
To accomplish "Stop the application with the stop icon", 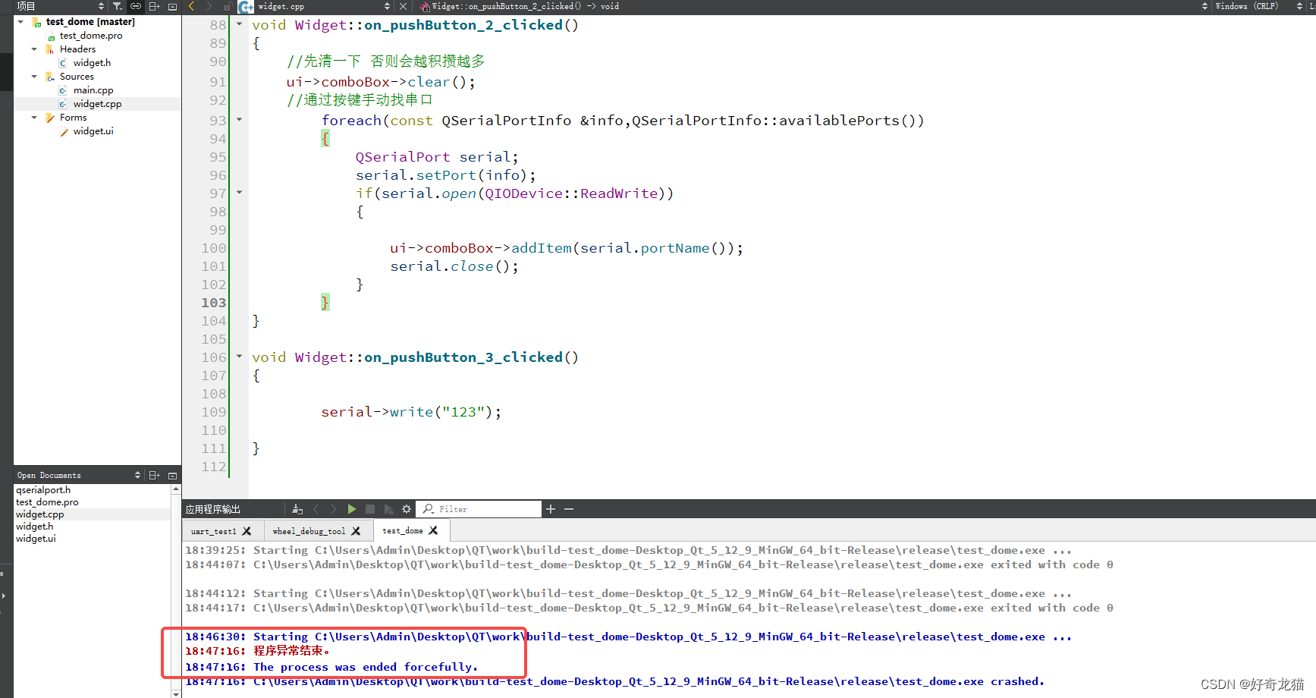I will 369,509.
